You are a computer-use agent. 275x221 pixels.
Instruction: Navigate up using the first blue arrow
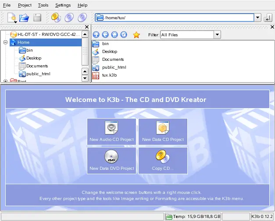tap(96, 35)
